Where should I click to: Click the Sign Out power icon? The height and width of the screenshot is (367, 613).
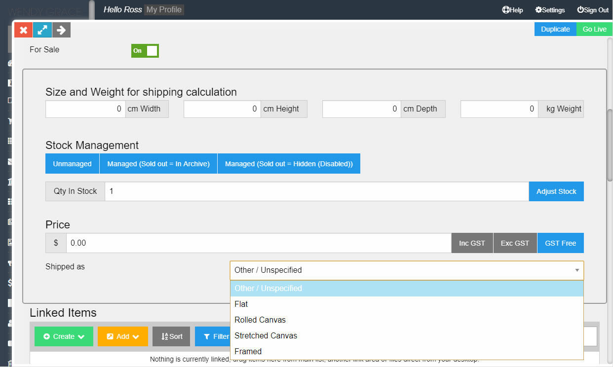point(592,10)
